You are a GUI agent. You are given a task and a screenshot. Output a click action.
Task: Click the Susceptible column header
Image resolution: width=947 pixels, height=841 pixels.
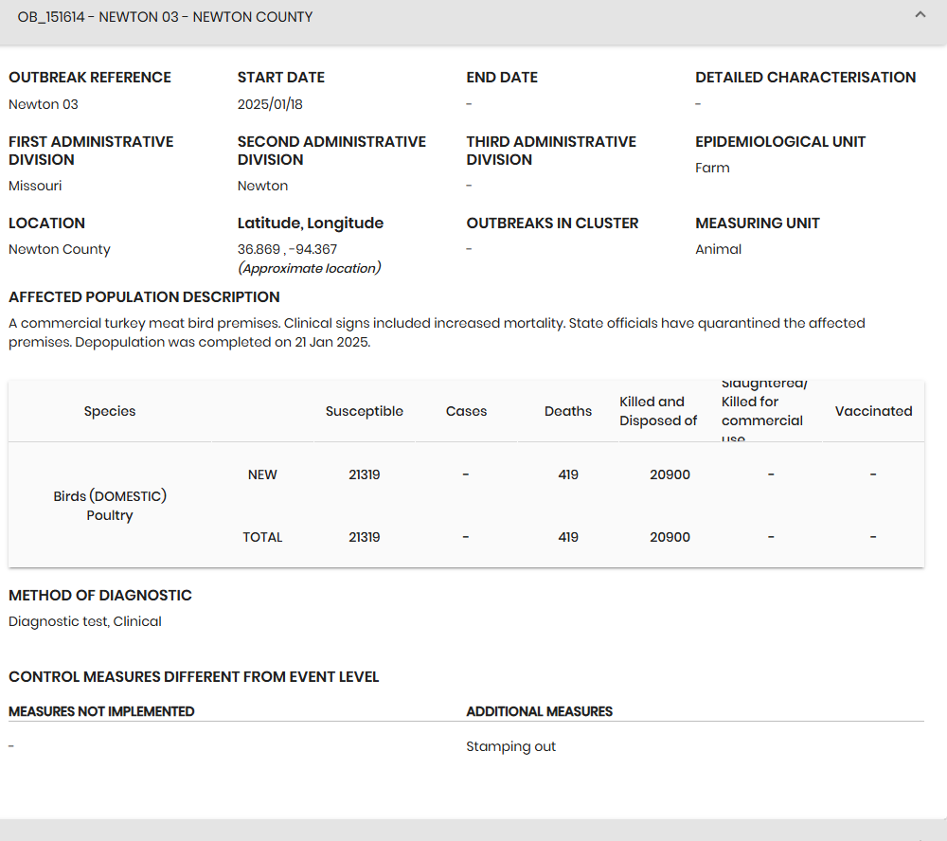[x=364, y=411]
